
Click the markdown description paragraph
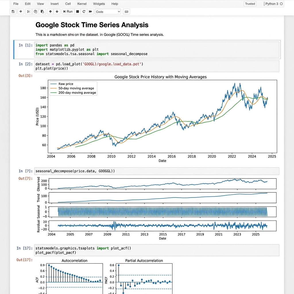[100, 34]
